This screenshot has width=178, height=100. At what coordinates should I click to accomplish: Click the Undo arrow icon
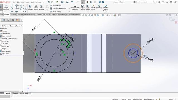click(72, 2)
